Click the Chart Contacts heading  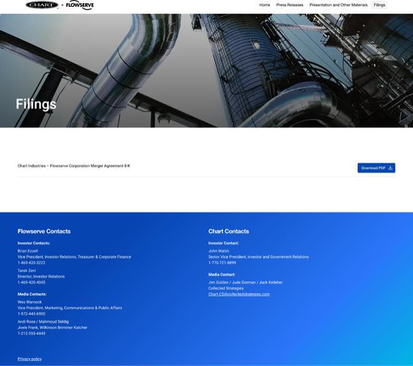[x=228, y=231]
